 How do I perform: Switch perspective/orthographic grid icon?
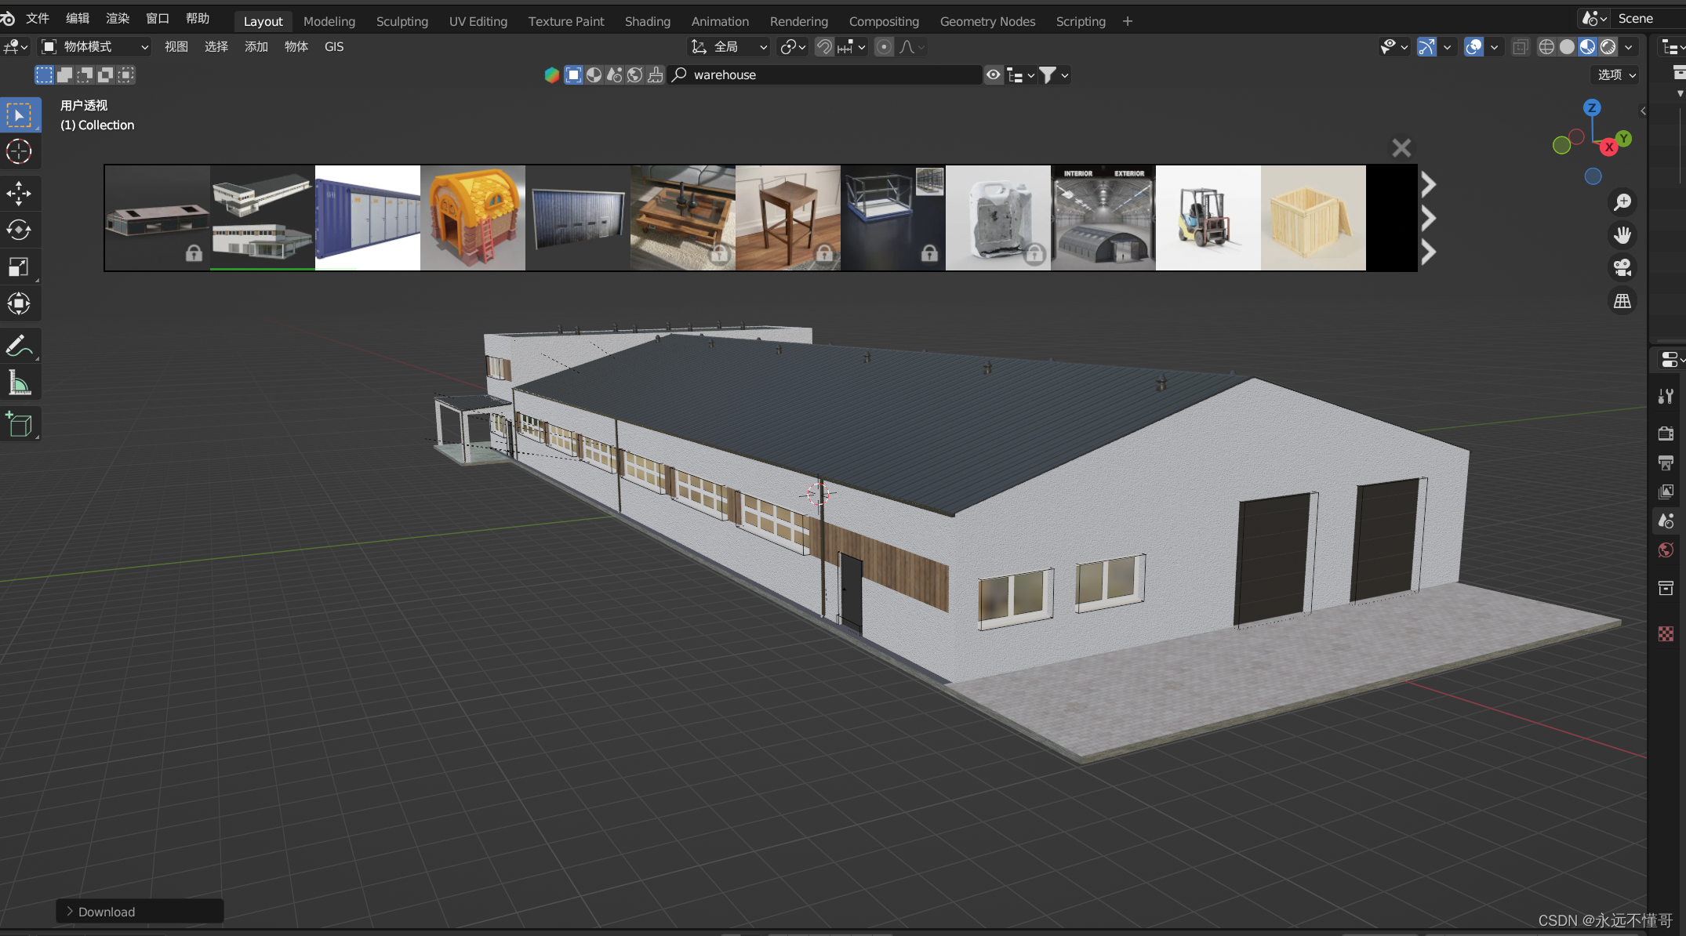tap(1622, 301)
